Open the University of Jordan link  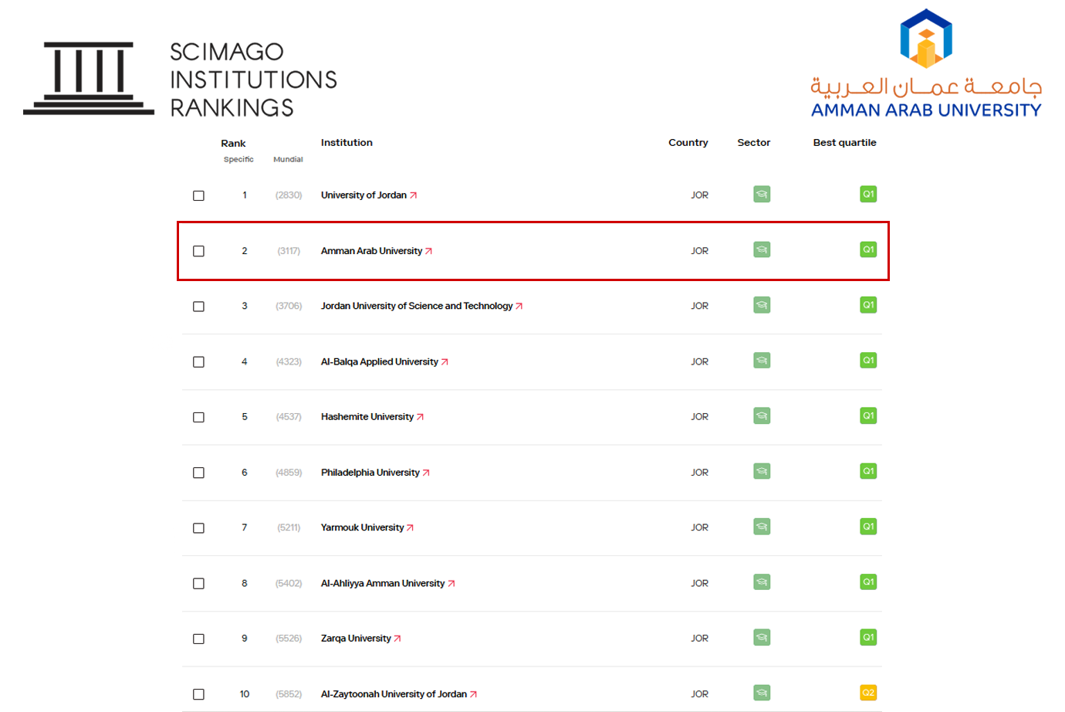[369, 195]
